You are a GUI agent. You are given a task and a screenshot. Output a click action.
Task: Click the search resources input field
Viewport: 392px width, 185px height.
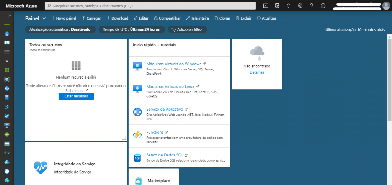[150, 6]
